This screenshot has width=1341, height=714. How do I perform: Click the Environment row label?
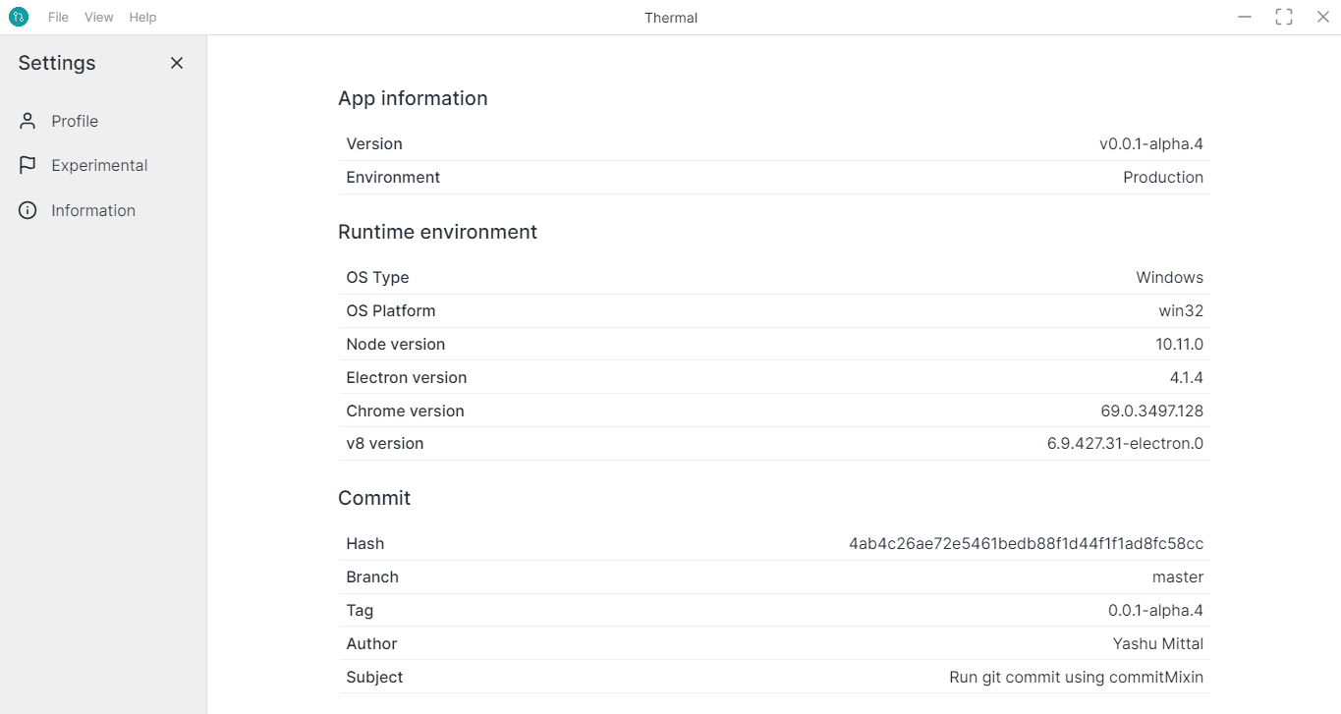[393, 177]
